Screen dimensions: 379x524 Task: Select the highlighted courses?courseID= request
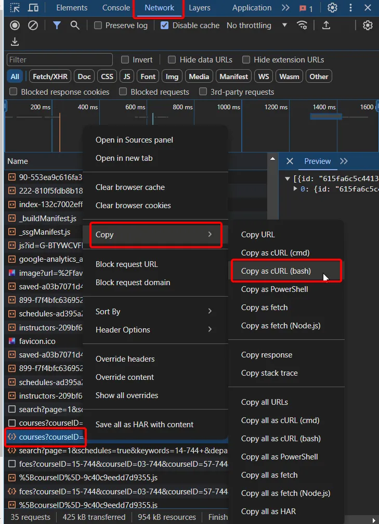point(46,437)
